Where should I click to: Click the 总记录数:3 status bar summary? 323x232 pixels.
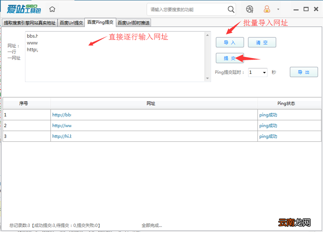[55, 225]
